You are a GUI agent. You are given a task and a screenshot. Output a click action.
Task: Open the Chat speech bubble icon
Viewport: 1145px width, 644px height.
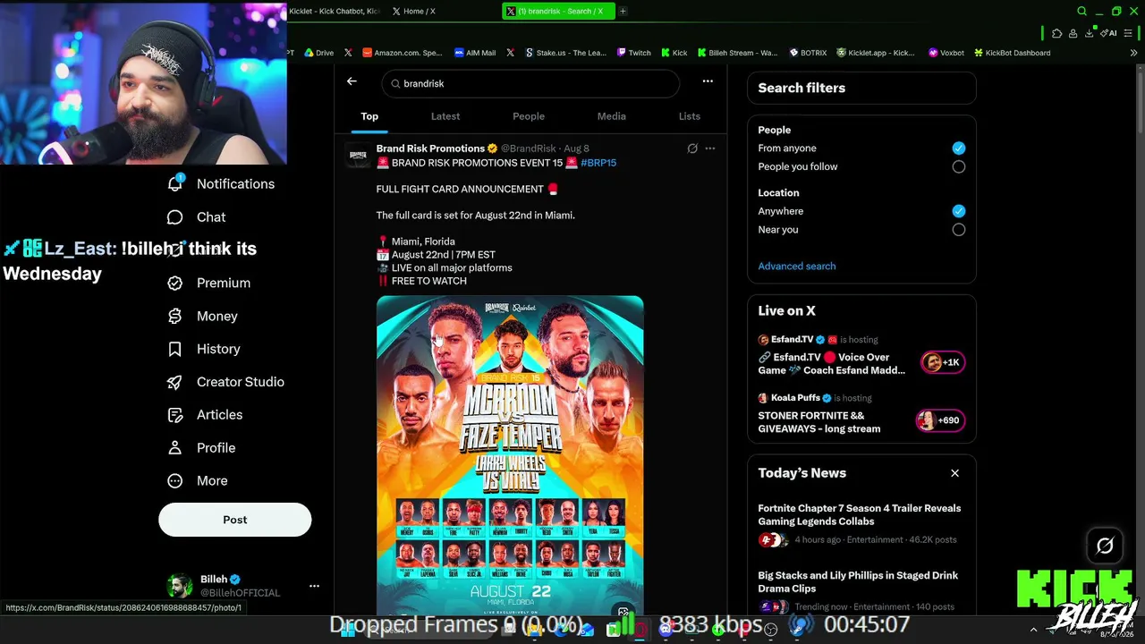point(175,217)
